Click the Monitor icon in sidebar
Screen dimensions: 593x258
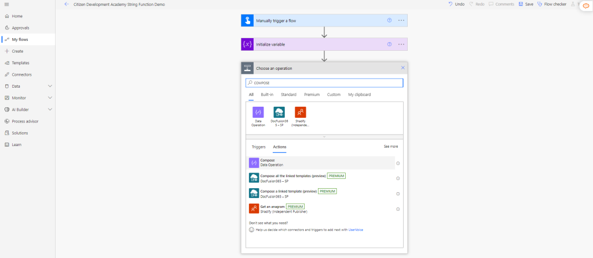[7, 98]
